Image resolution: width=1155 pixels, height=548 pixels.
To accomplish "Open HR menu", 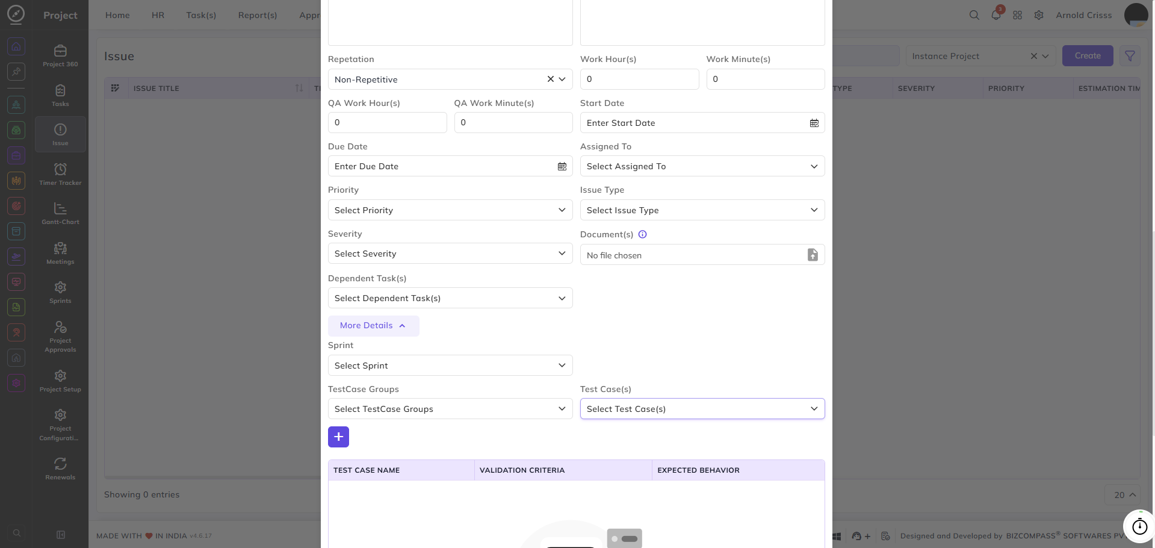I will point(158,15).
